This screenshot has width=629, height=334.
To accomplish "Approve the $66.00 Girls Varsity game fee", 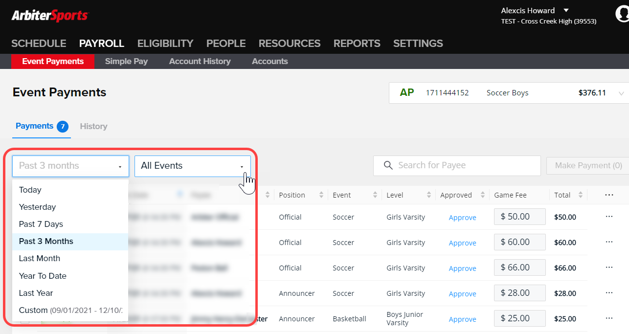I will click(x=462, y=268).
